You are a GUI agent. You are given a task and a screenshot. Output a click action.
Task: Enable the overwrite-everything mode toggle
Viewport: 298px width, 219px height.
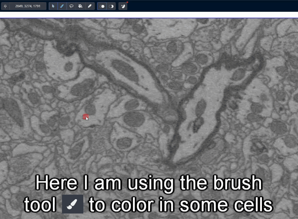102,6
